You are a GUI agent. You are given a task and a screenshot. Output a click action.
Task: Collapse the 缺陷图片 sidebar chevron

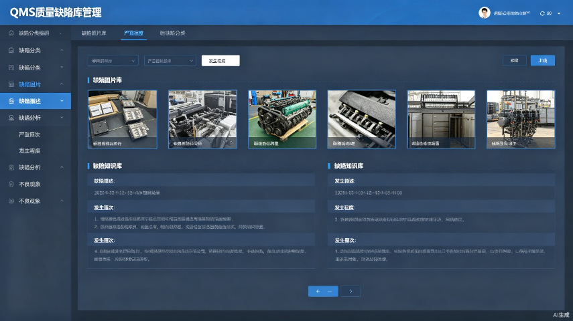point(62,84)
